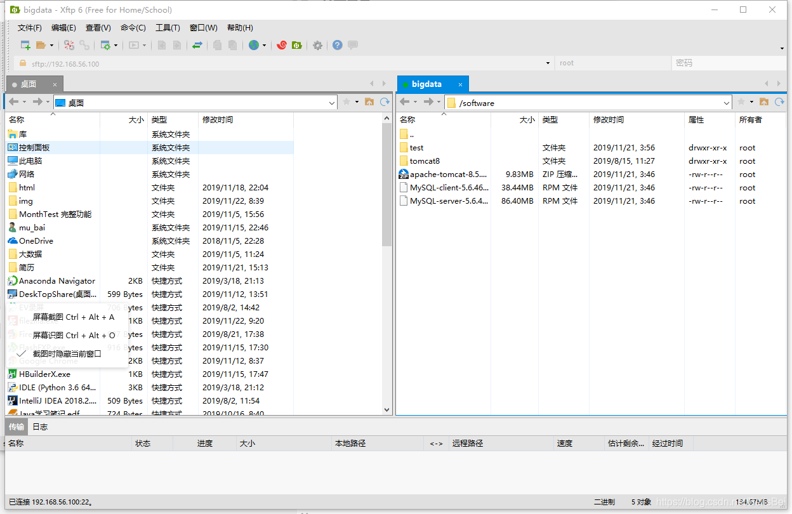Click the down scrollbar arrow in local pane
Screen dimensions: 792x514
click(387, 409)
